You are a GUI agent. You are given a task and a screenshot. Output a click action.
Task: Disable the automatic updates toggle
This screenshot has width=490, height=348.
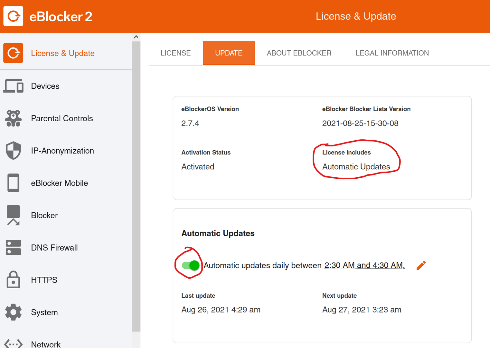click(x=191, y=265)
